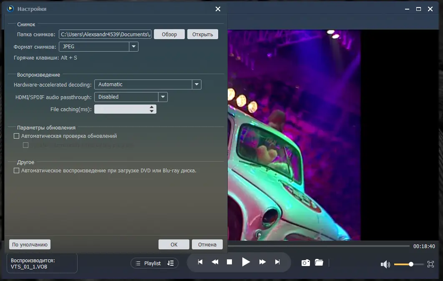Click Горячие клавиши: Alt + S text
Viewport: 443px width, 281px height.
[x=45, y=58]
